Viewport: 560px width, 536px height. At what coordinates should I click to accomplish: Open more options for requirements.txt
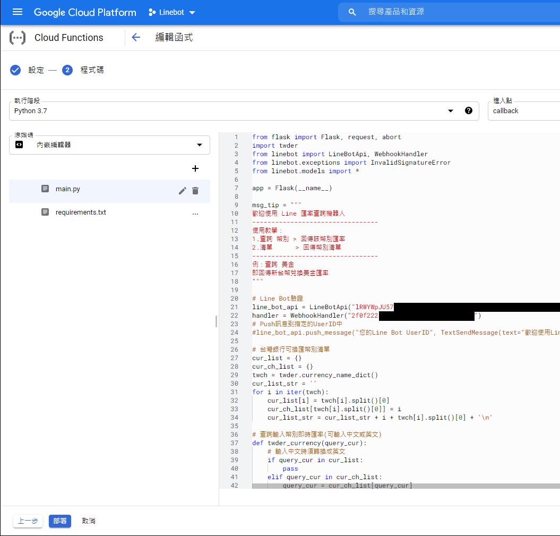pyautogui.click(x=195, y=214)
